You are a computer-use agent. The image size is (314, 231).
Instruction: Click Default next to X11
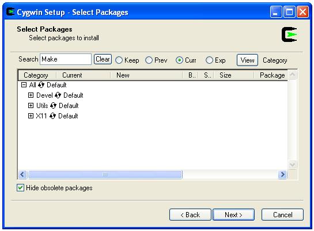pyautogui.click(x=68, y=116)
